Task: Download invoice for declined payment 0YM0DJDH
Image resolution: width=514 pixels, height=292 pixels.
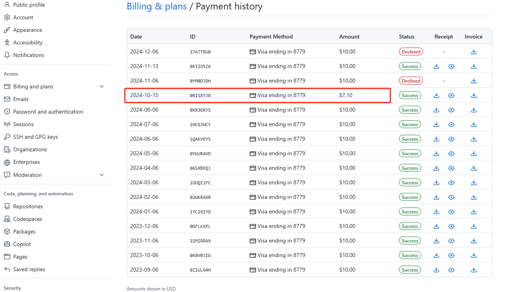Action: pyautogui.click(x=474, y=81)
